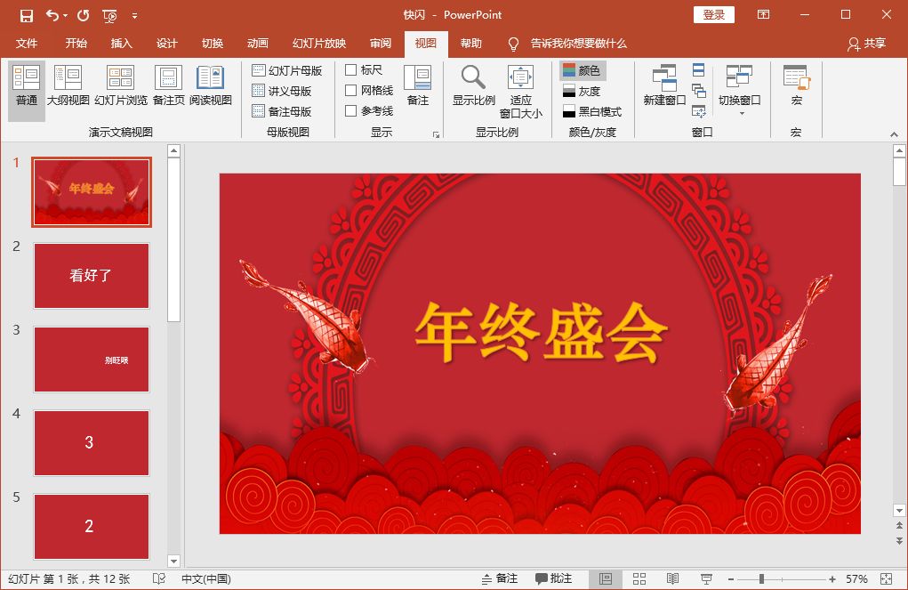The height and width of the screenshot is (590, 908).
Task: Toggle 备注 notes in status bar
Action: [500, 579]
